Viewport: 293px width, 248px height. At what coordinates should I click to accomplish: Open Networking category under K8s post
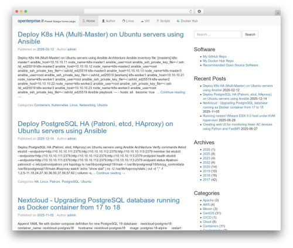pos(87,105)
